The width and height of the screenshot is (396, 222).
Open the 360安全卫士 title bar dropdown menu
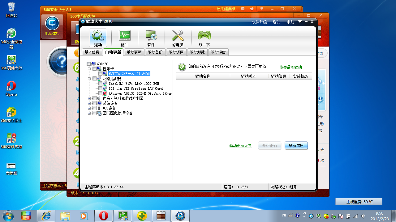pos(262,9)
